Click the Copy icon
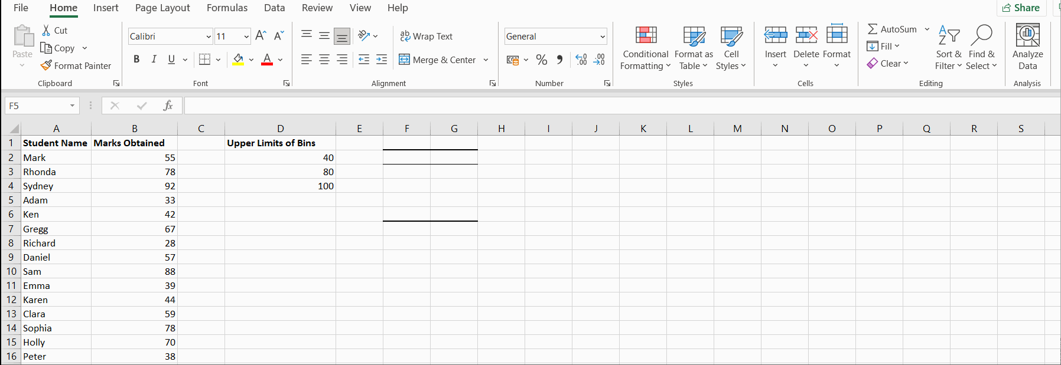The width and height of the screenshot is (1061, 365). tap(46, 48)
